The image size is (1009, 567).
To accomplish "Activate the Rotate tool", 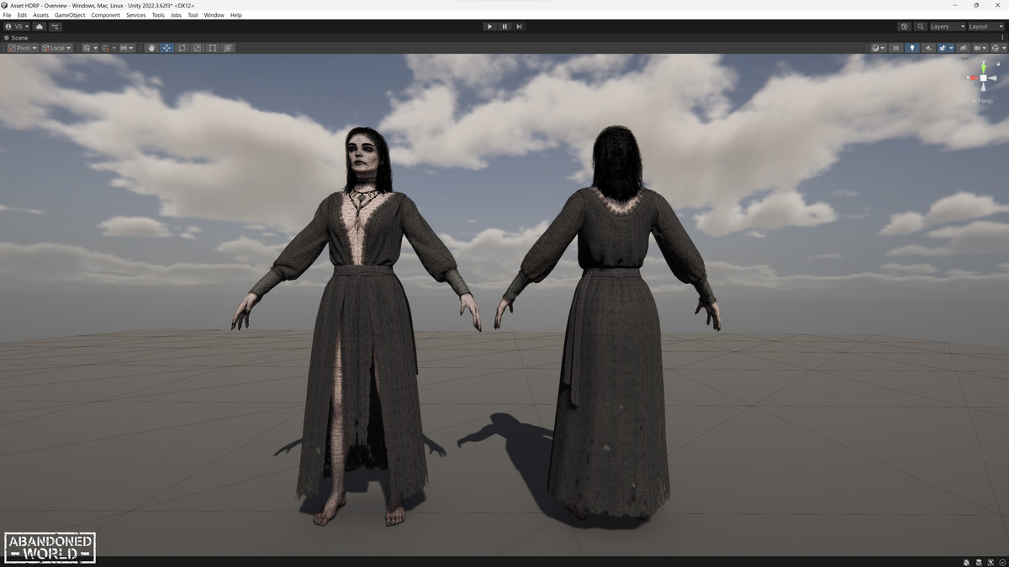I will [182, 48].
